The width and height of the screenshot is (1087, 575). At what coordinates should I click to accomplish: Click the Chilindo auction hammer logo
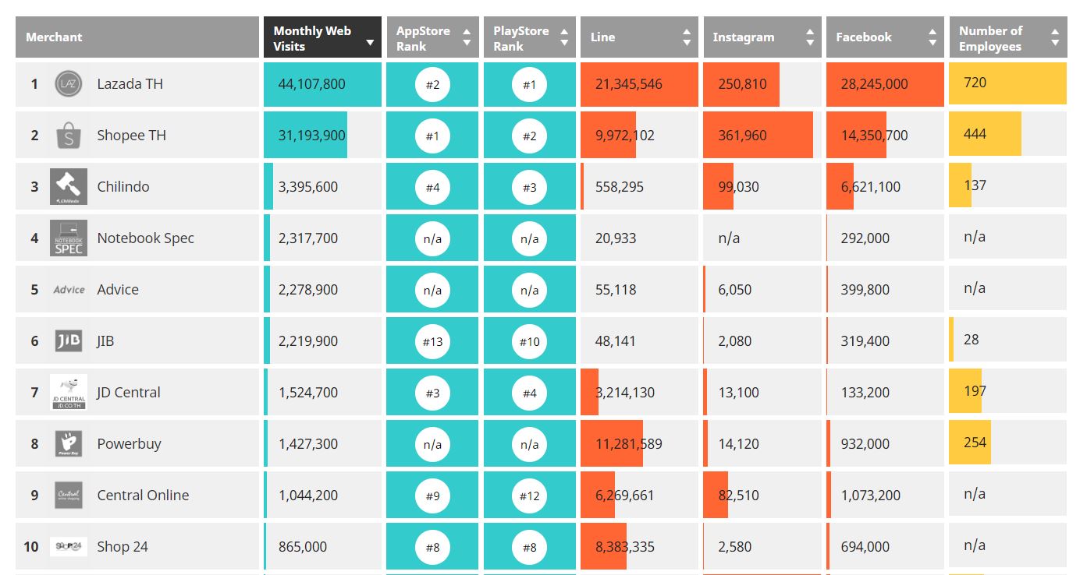pos(69,187)
